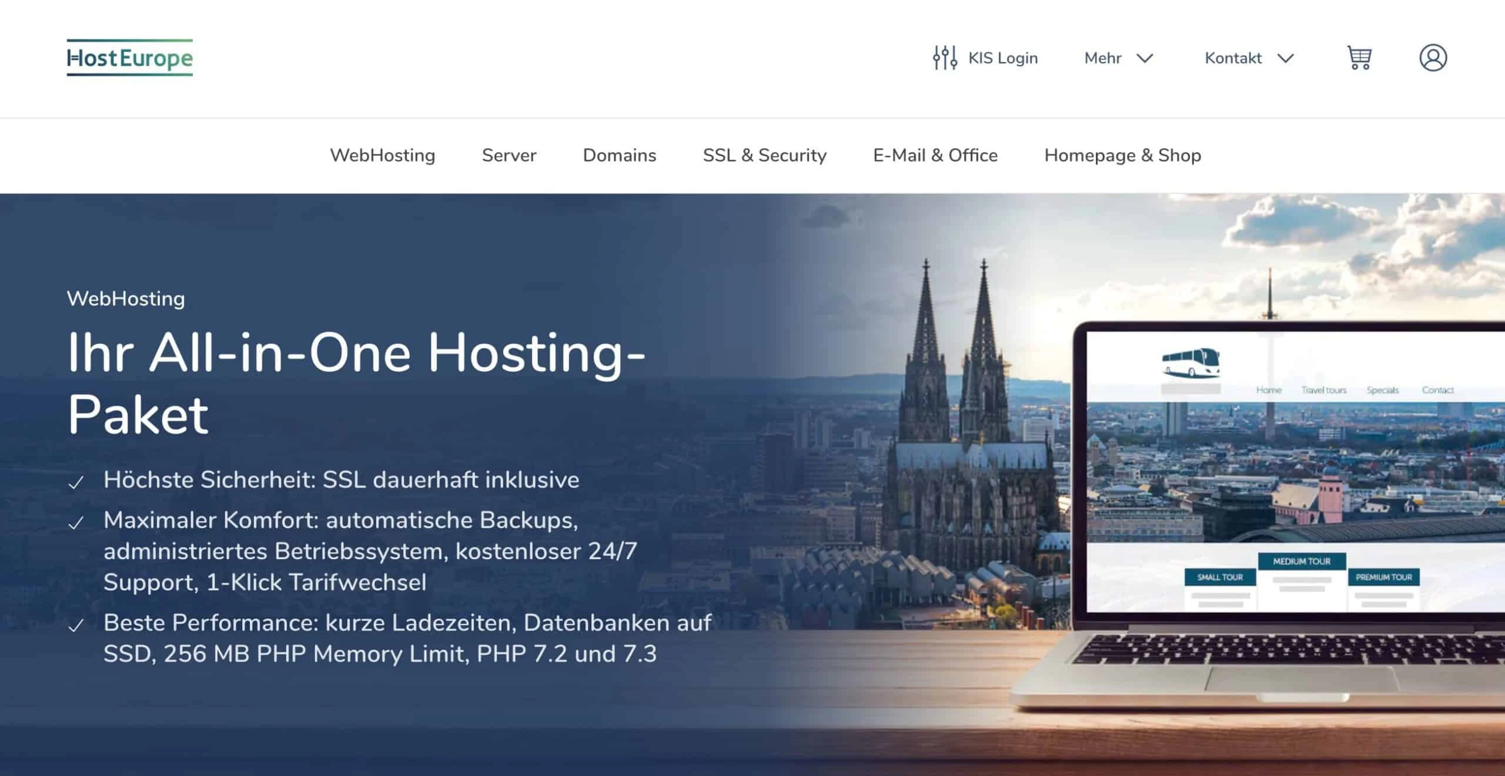Image resolution: width=1505 pixels, height=776 pixels.
Task: Open the Server navigation menu
Action: pyautogui.click(x=509, y=155)
